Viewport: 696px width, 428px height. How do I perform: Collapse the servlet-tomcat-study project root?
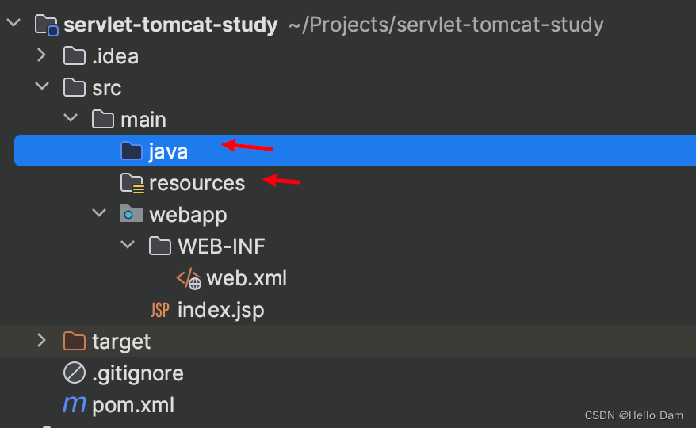tap(13, 22)
